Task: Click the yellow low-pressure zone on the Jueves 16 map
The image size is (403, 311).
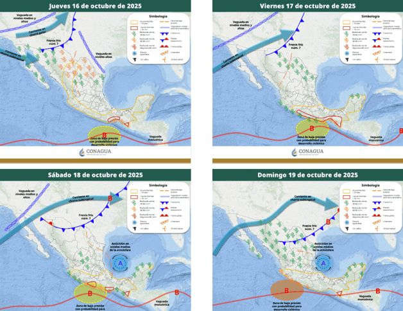Action: pyautogui.click(x=105, y=136)
